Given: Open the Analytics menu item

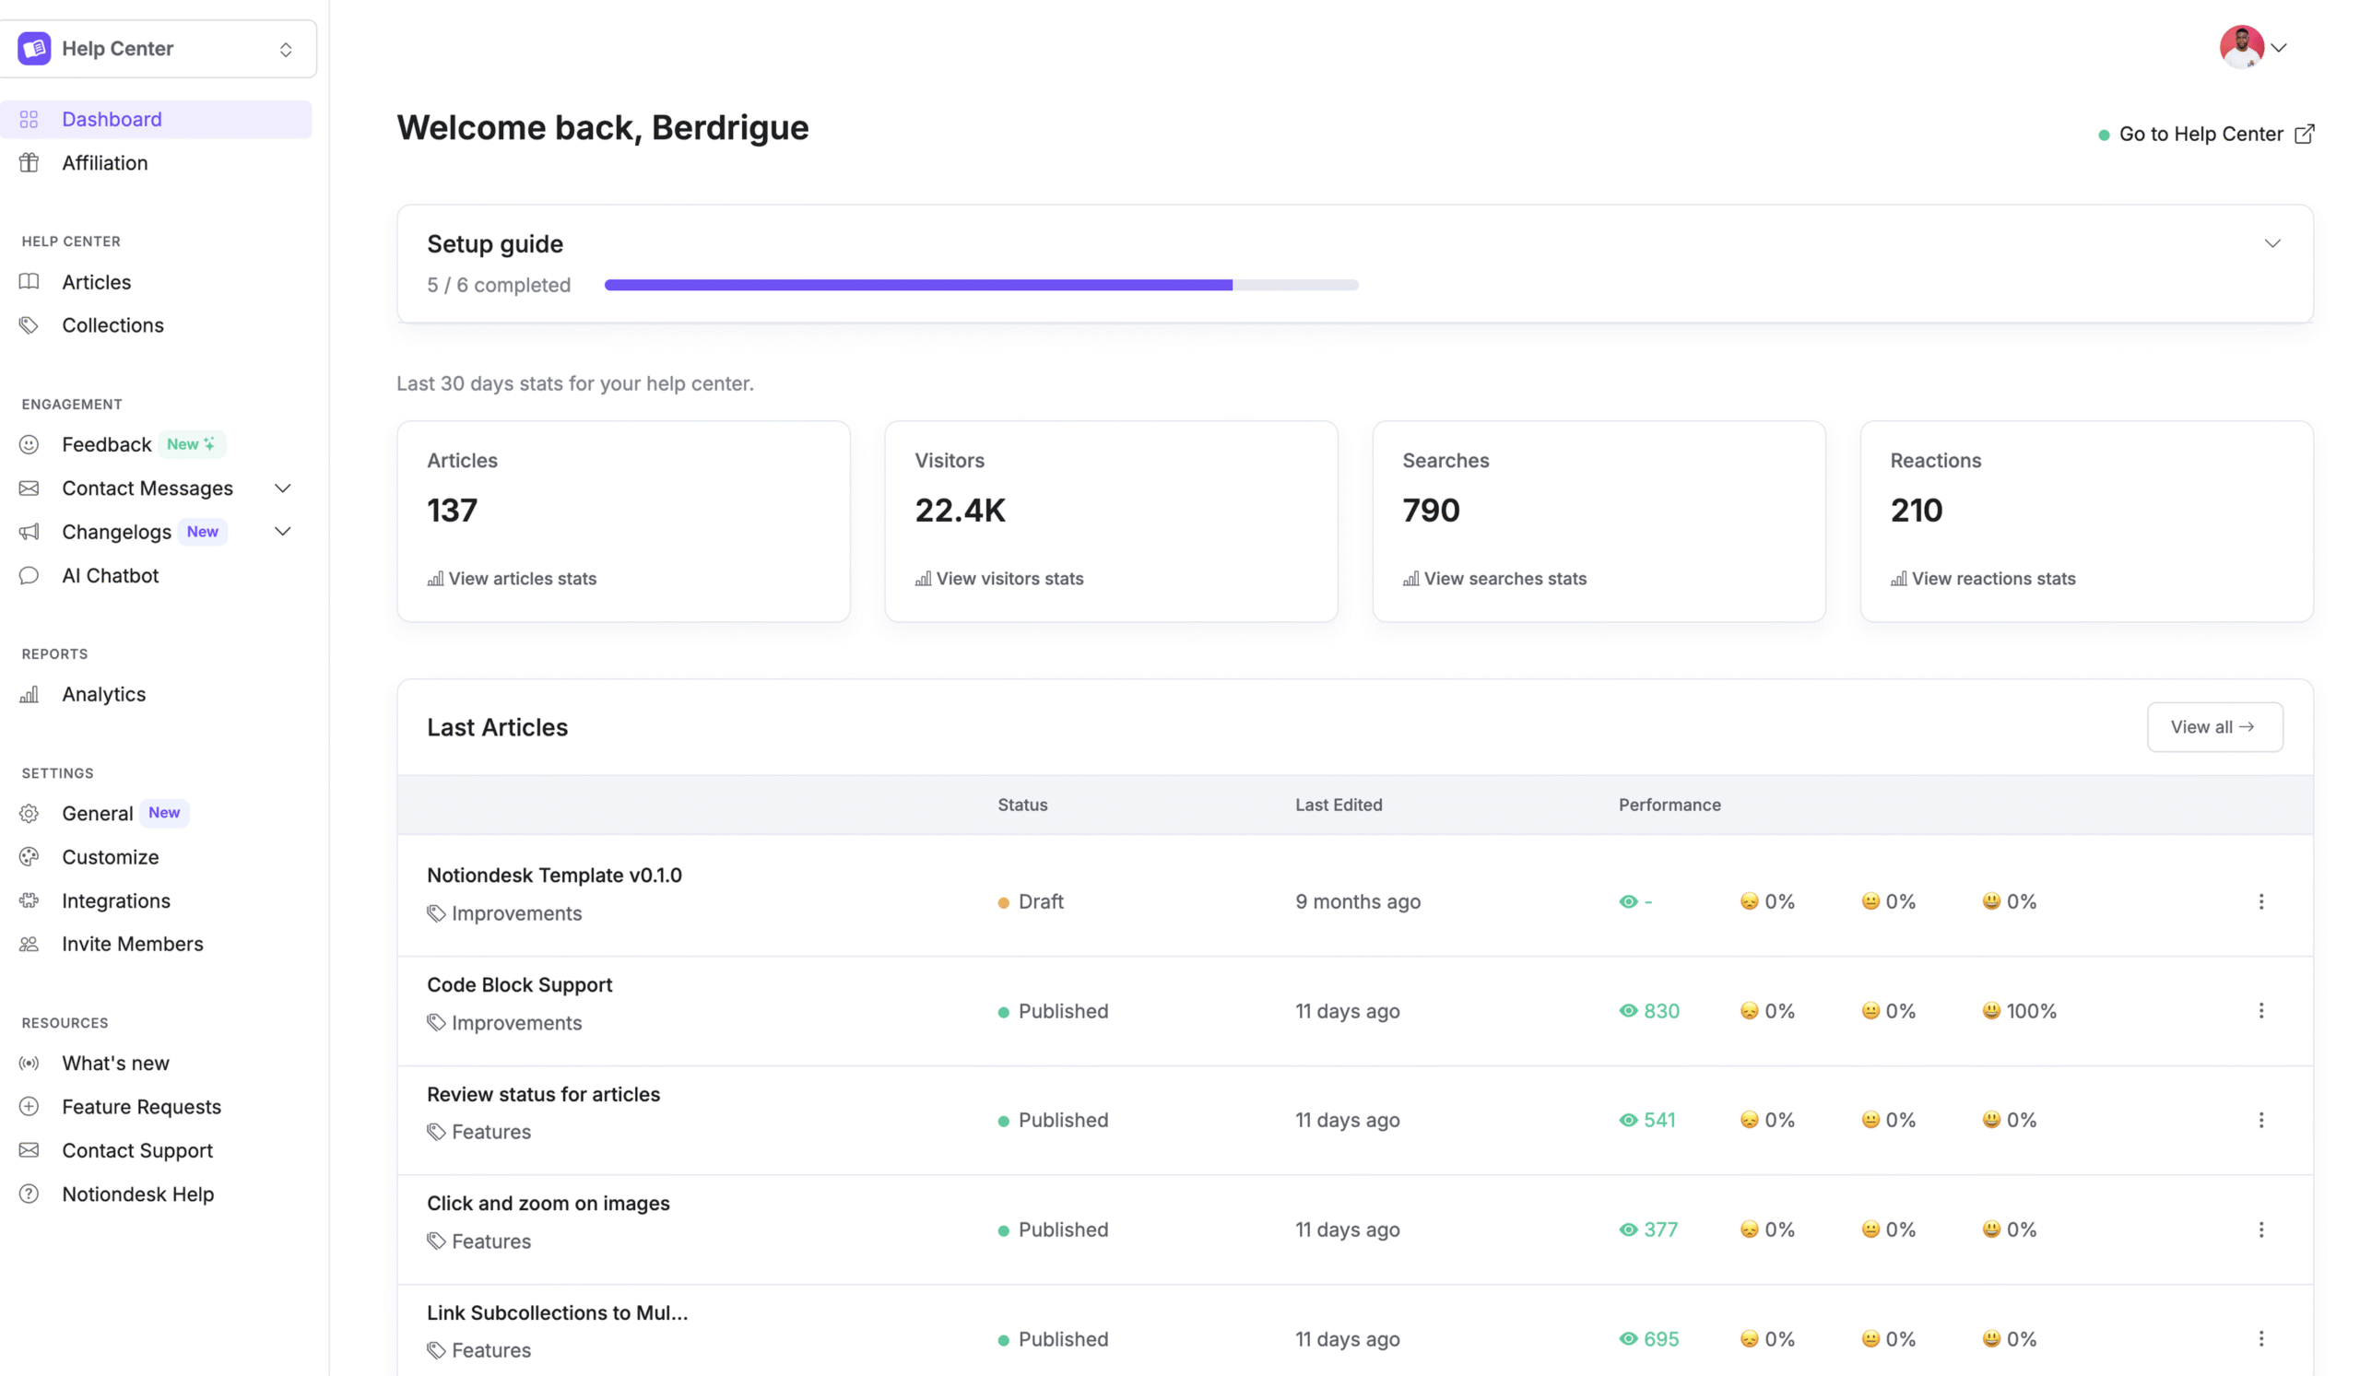Looking at the screenshot, I should [103, 695].
